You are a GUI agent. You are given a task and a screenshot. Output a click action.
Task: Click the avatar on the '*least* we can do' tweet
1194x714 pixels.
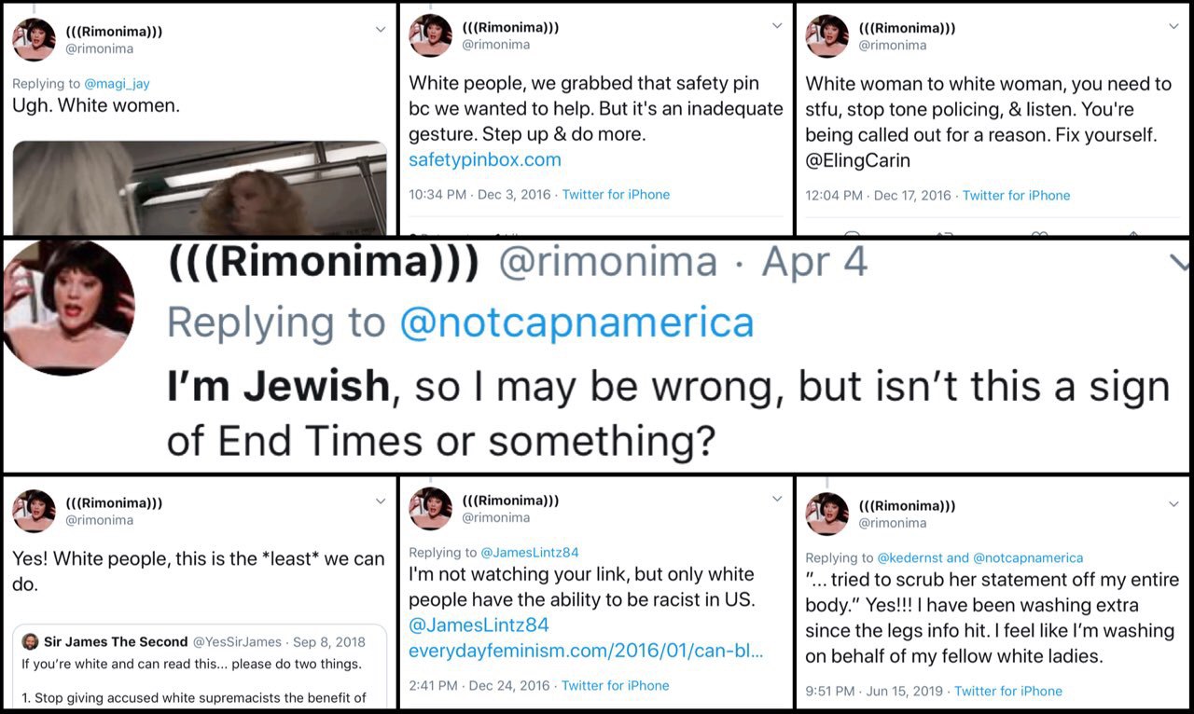pos(34,511)
